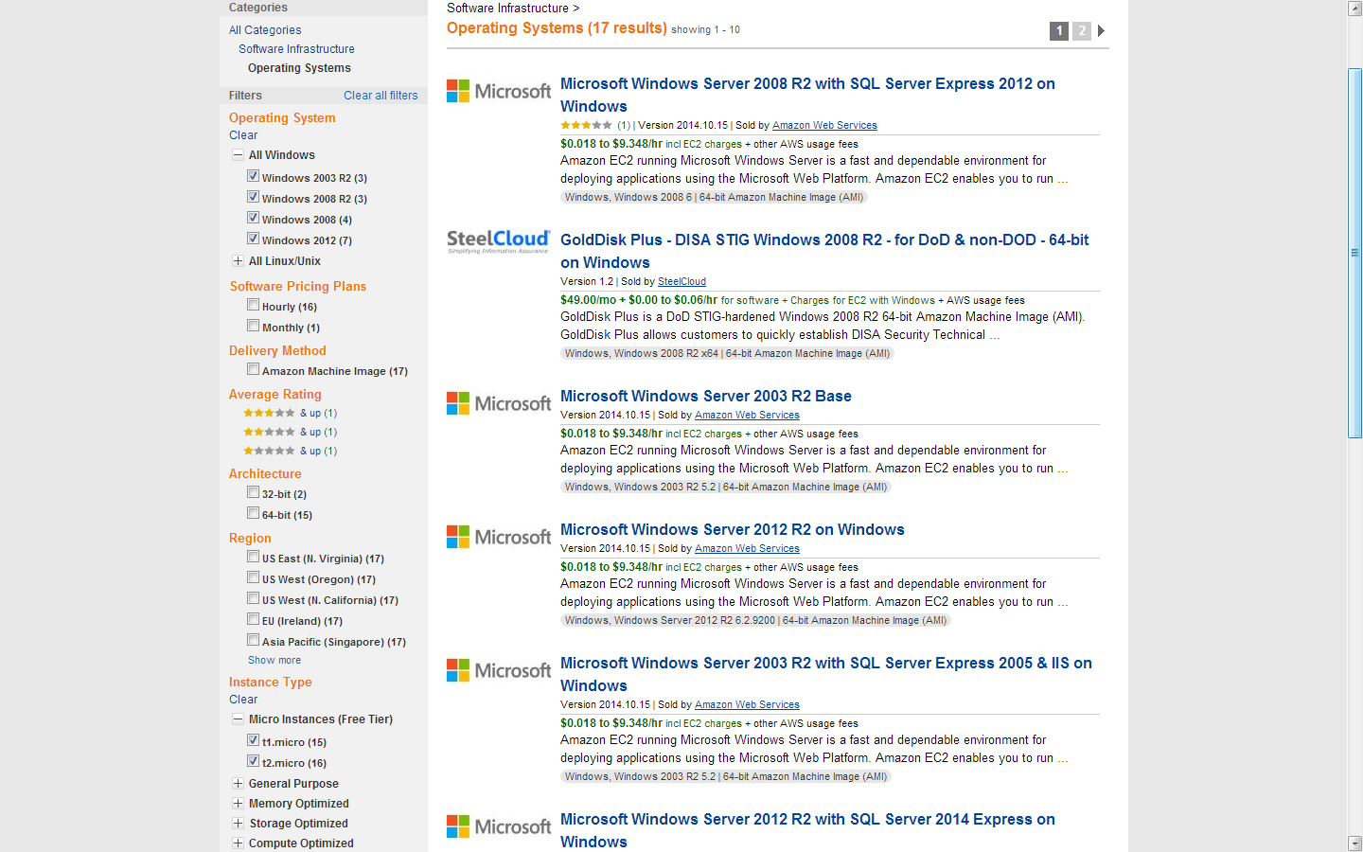This screenshot has height=852, width=1363.
Task: Open Software Infrastructure breadcrumb
Action: [507, 8]
